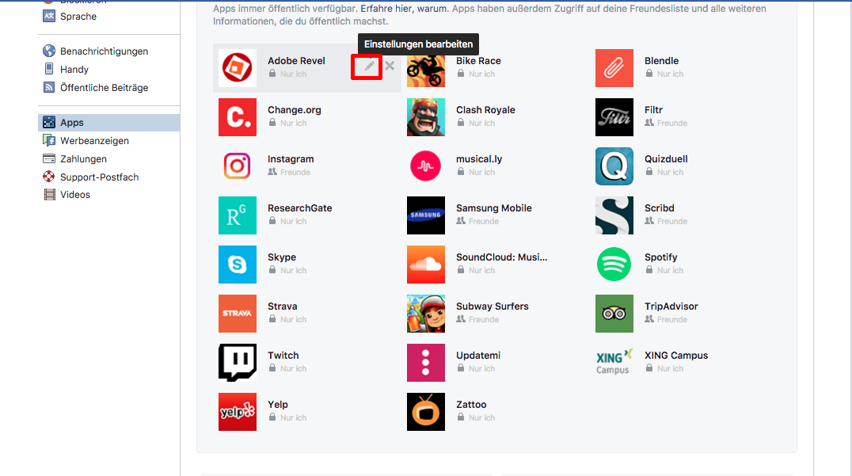Click 'Freunde' visibility under Subway Surfers
Viewport: 852px width, 476px height.
click(x=484, y=319)
